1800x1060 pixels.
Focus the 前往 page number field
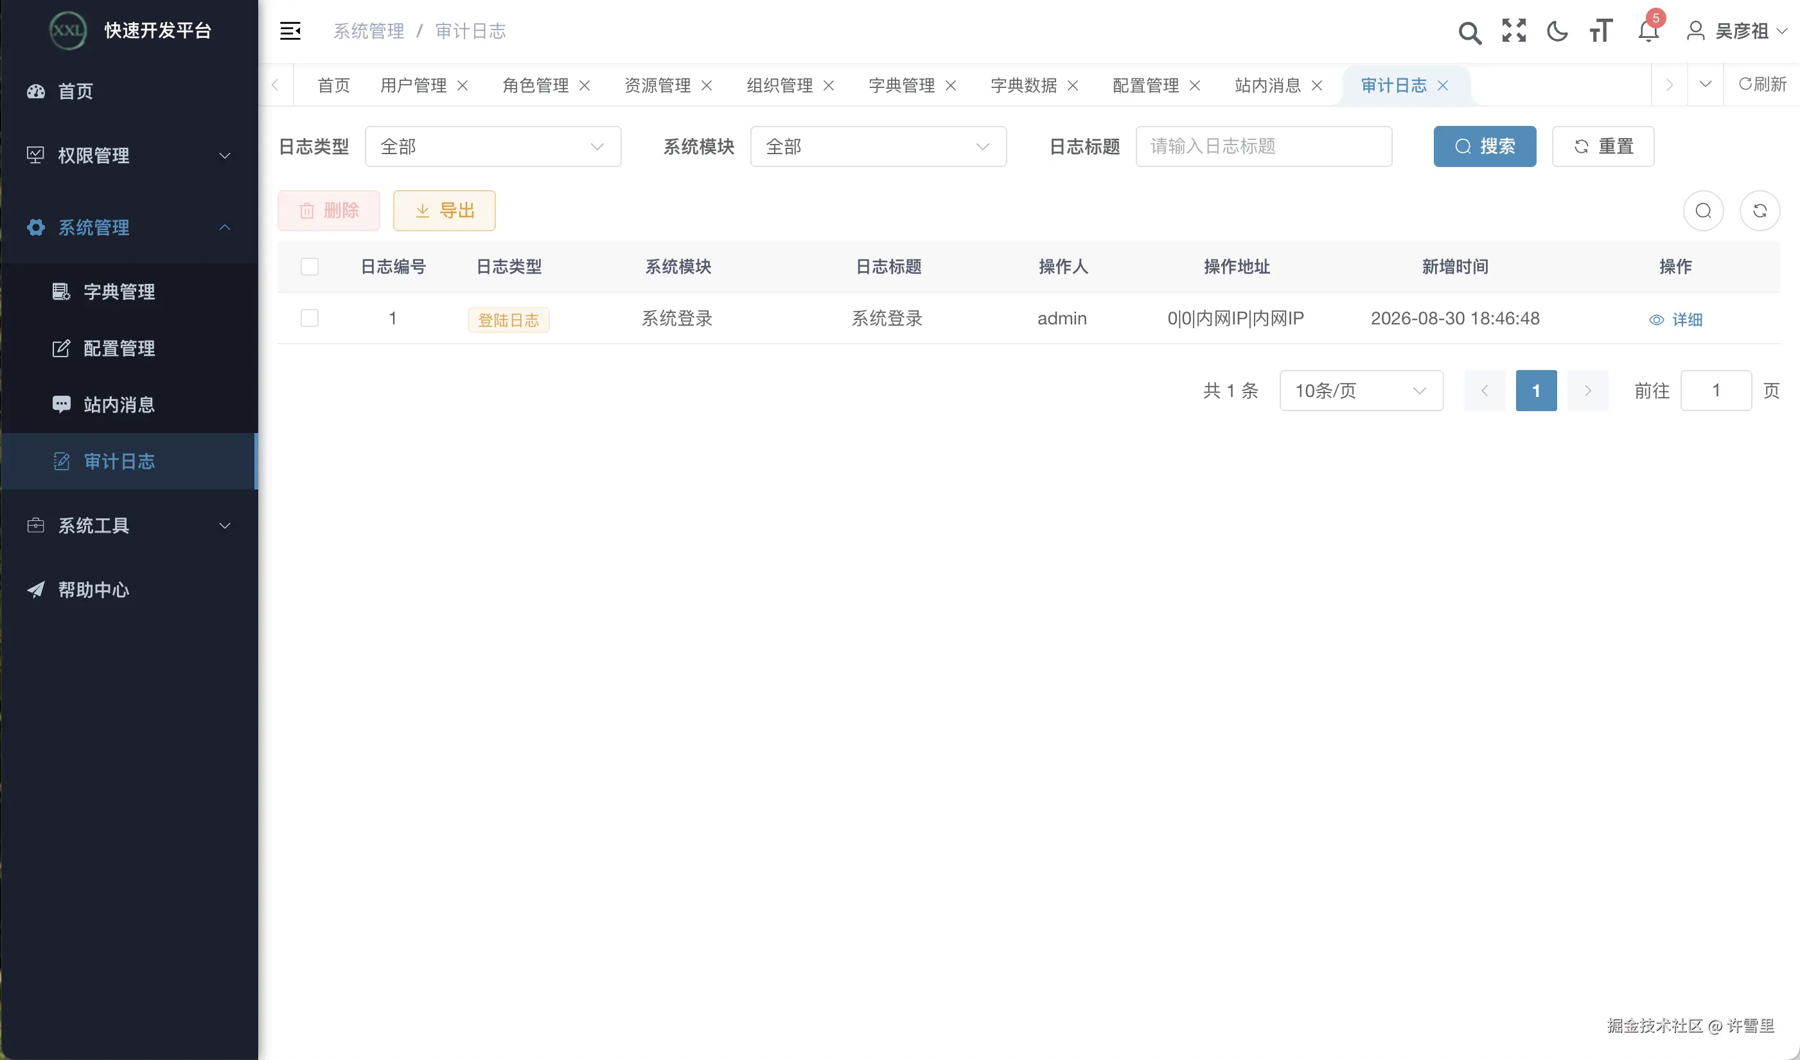click(1716, 391)
